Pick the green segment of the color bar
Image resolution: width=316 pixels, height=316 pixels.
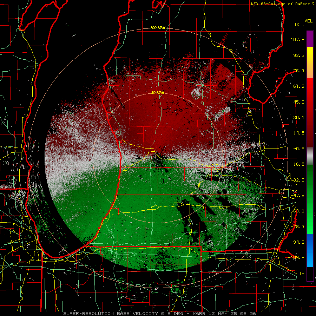pos(310,199)
